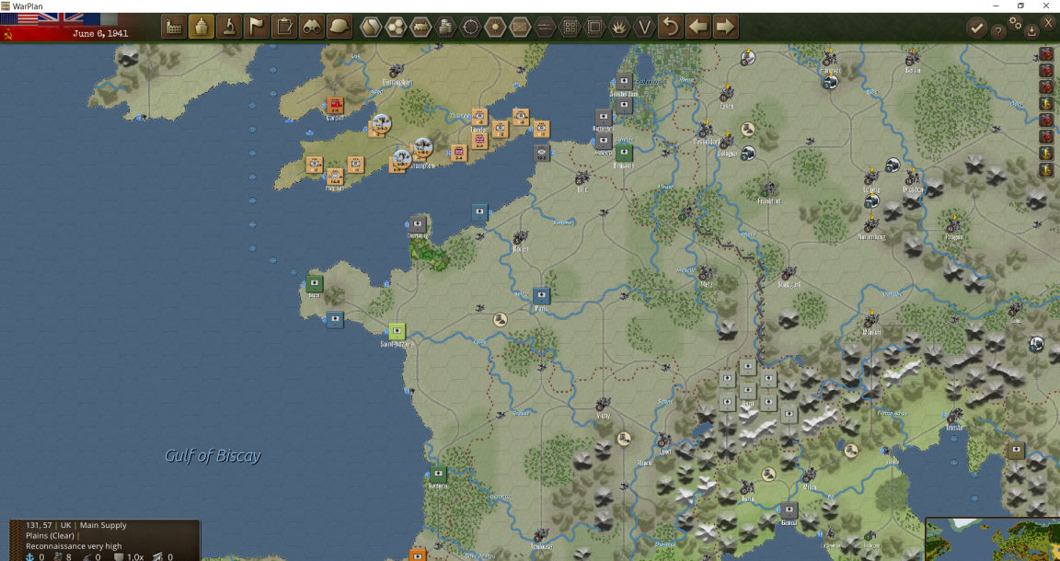The height and width of the screenshot is (561, 1060).
Task: Toggle the crosshair target overlay
Action: click(471, 27)
